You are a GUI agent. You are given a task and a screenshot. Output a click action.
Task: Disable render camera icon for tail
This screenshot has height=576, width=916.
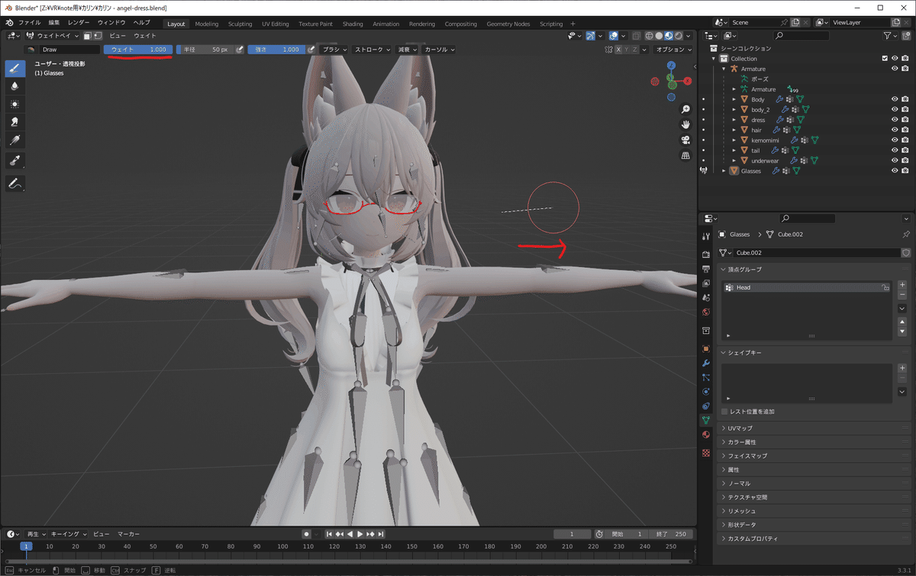click(905, 150)
